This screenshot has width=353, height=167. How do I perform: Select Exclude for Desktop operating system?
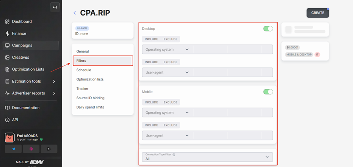(170, 39)
